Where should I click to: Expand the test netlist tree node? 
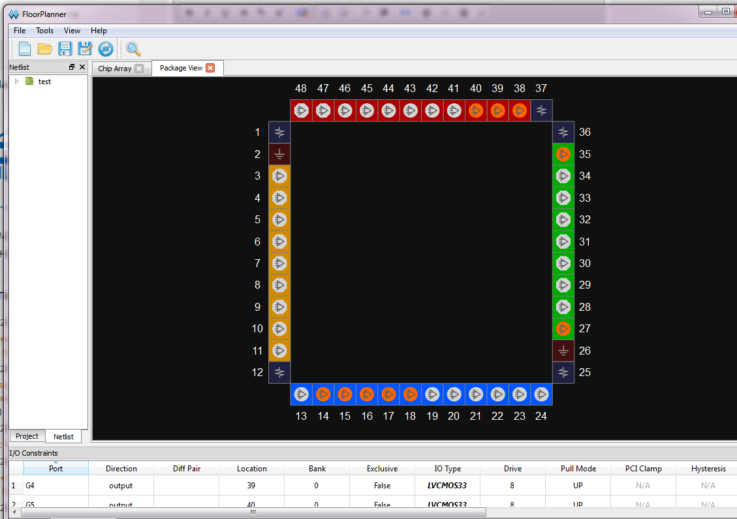(x=16, y=82)
